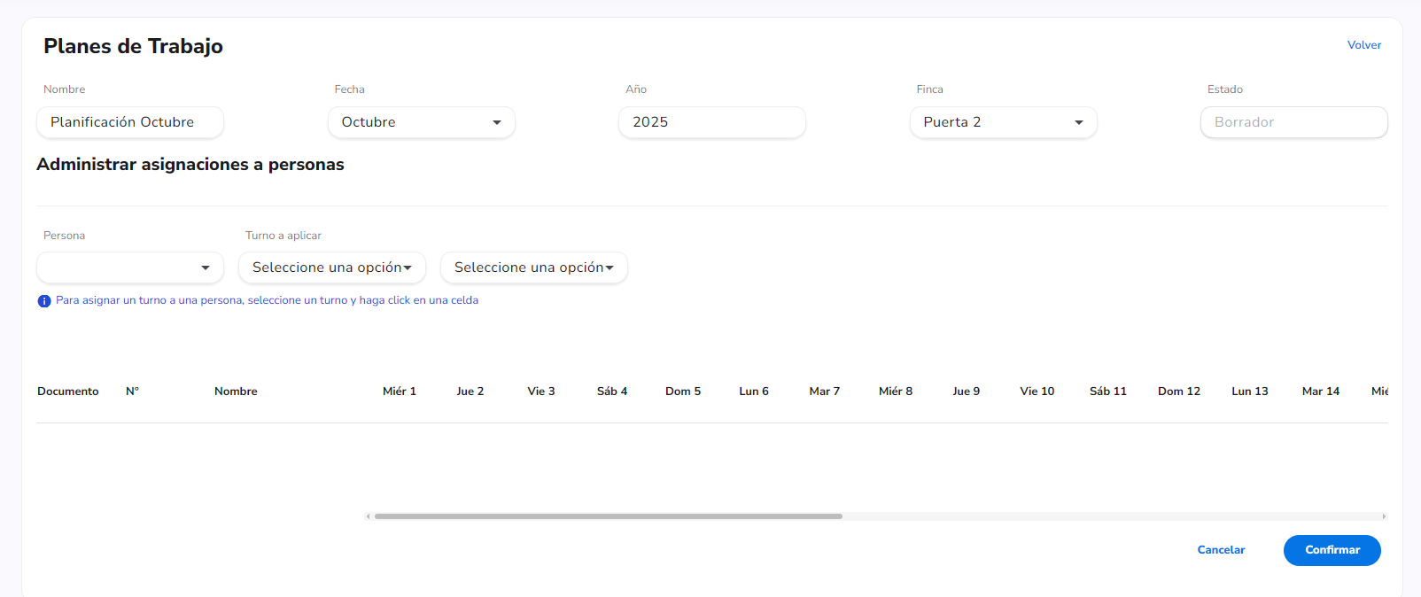Click the Dom 12 day column header

(1179, 392)
